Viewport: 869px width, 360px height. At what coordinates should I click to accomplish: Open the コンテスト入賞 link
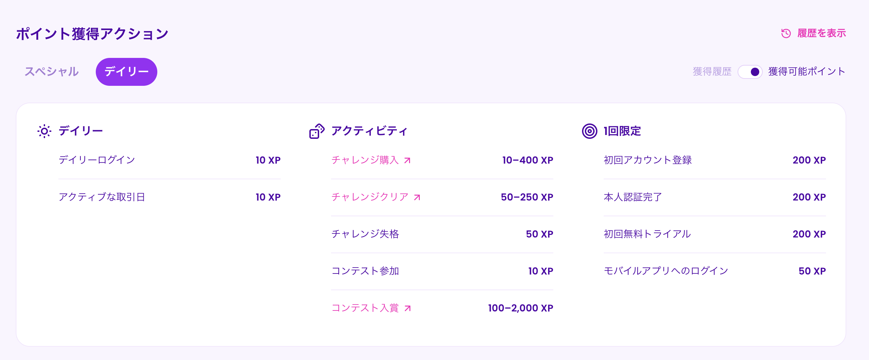(x=365, y=308)
